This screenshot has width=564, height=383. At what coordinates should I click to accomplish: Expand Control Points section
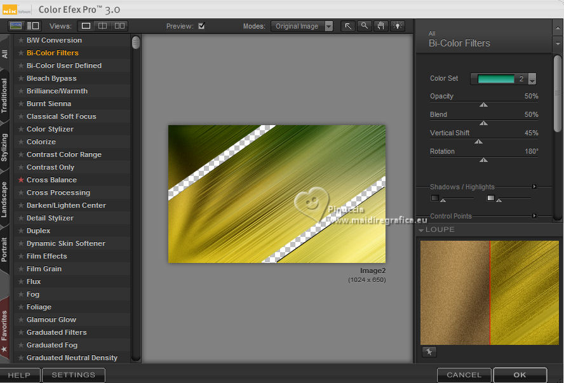[x=535, y=216]
